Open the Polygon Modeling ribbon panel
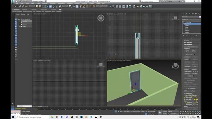Image resolution: width=212 pixels, height=119 pixels. coord(17,11)
